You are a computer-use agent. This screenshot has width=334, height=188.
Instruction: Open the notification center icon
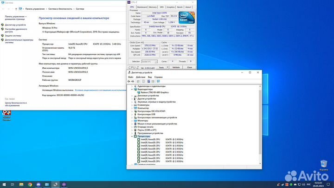[x=328, y=184]
